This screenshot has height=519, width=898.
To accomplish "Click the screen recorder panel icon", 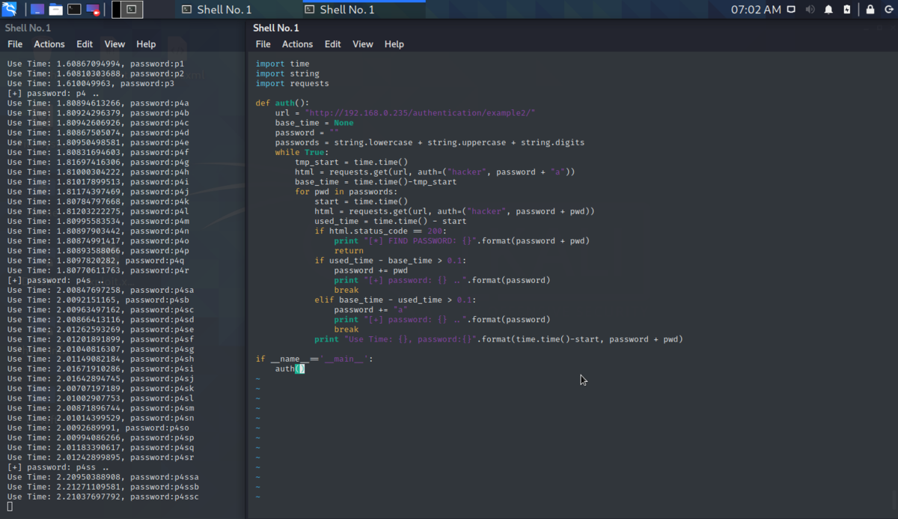I will [x=93, y=10].
